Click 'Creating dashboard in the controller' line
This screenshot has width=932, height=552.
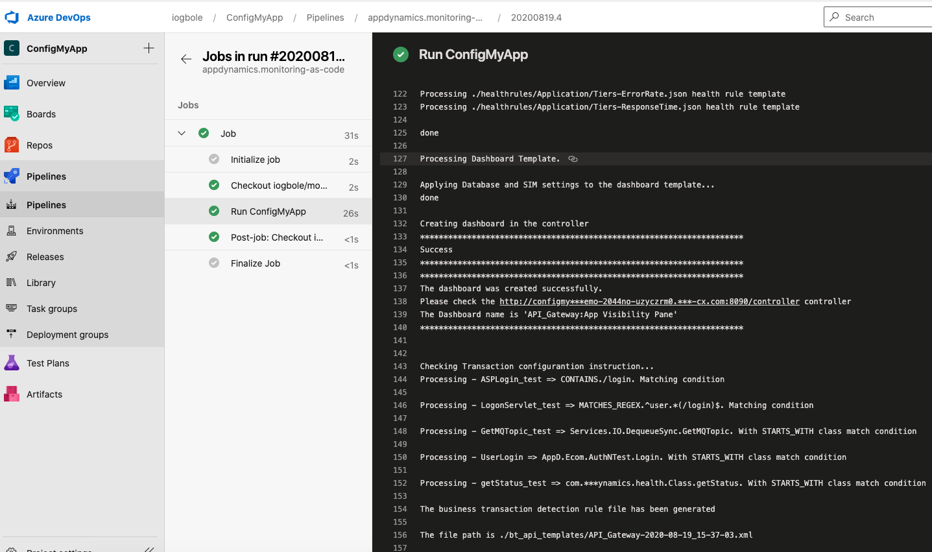505,224
